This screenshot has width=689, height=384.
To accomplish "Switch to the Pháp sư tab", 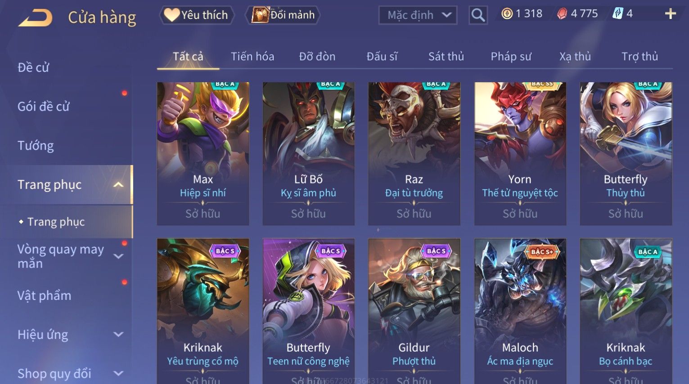I will (511, 56).
